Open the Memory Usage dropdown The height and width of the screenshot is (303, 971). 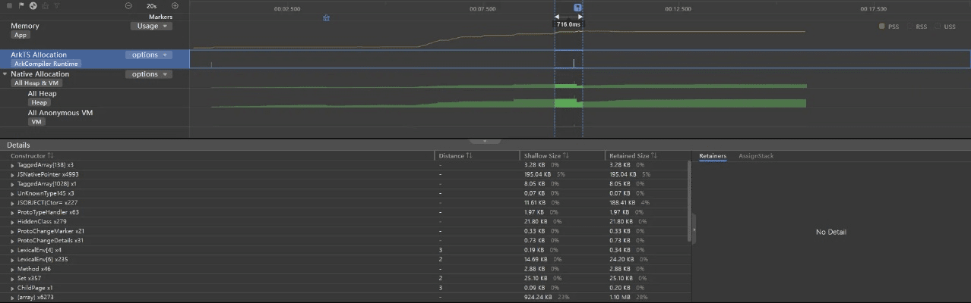(x=150, y=26)
